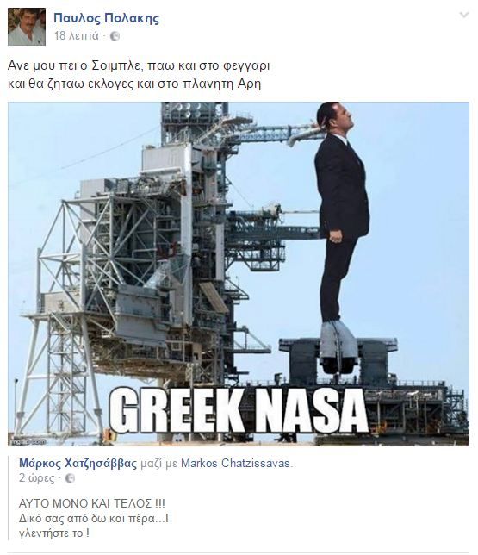Click the imgflip.com watermark on the image
The image size is (478, 555).
(x=28, y=442)
